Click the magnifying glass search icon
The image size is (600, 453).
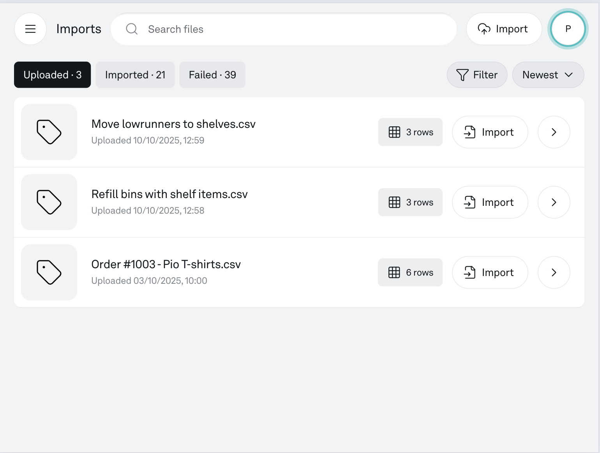click(132, 29)
